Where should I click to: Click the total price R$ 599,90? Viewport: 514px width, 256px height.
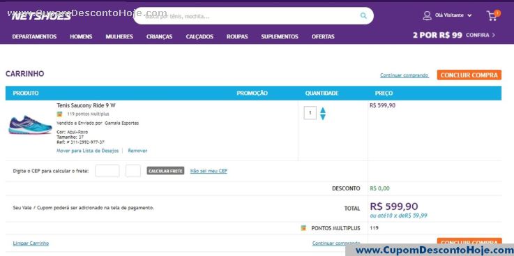tap(394, 206)
